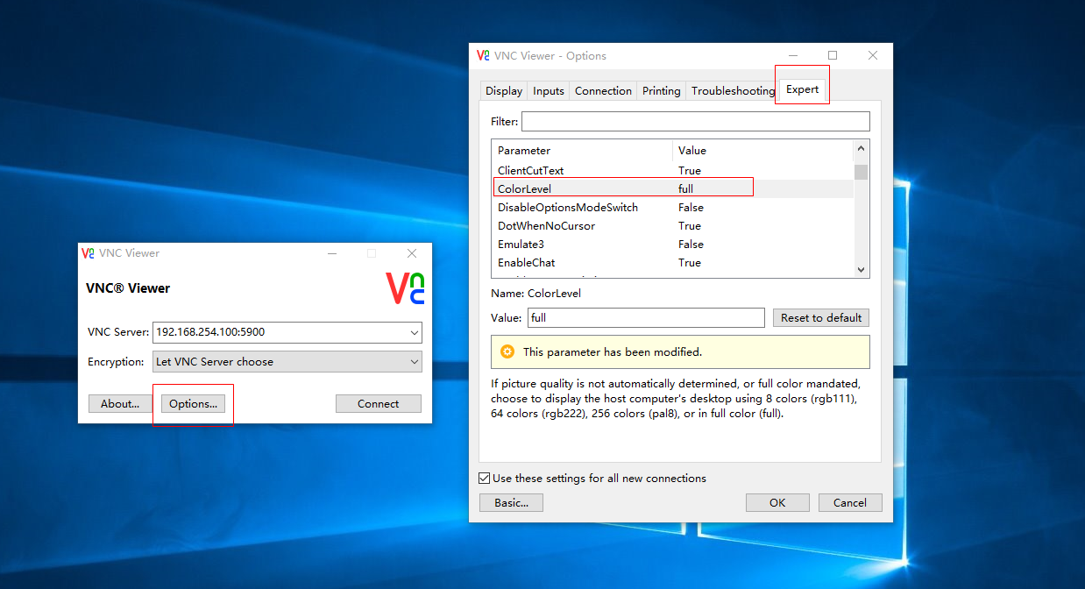The width and height of the screenshot is (1085, 589).
Task: Click the VNC logo icon in VNC Viewer title bar
Action: (88, 253)
